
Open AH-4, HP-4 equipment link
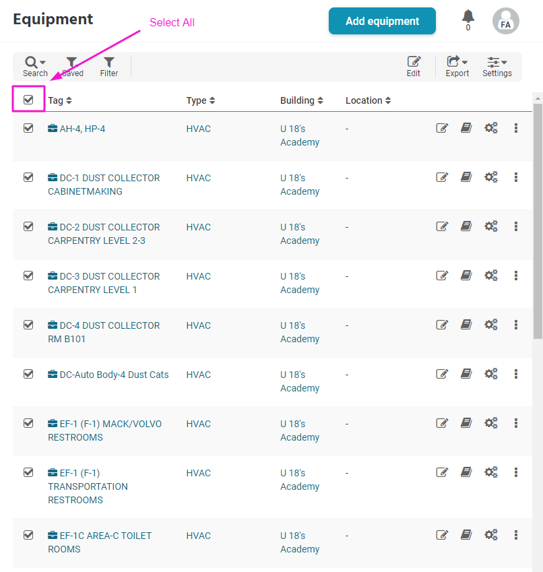click(77, 129)
